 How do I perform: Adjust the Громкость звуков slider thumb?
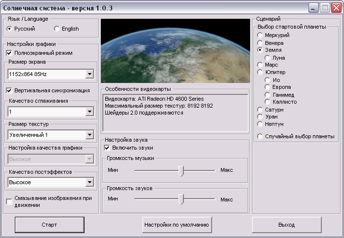click(x=181, y=199)
